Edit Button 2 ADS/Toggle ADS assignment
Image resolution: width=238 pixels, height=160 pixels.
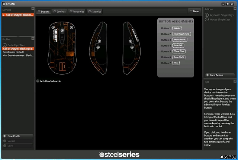point(182,34)
